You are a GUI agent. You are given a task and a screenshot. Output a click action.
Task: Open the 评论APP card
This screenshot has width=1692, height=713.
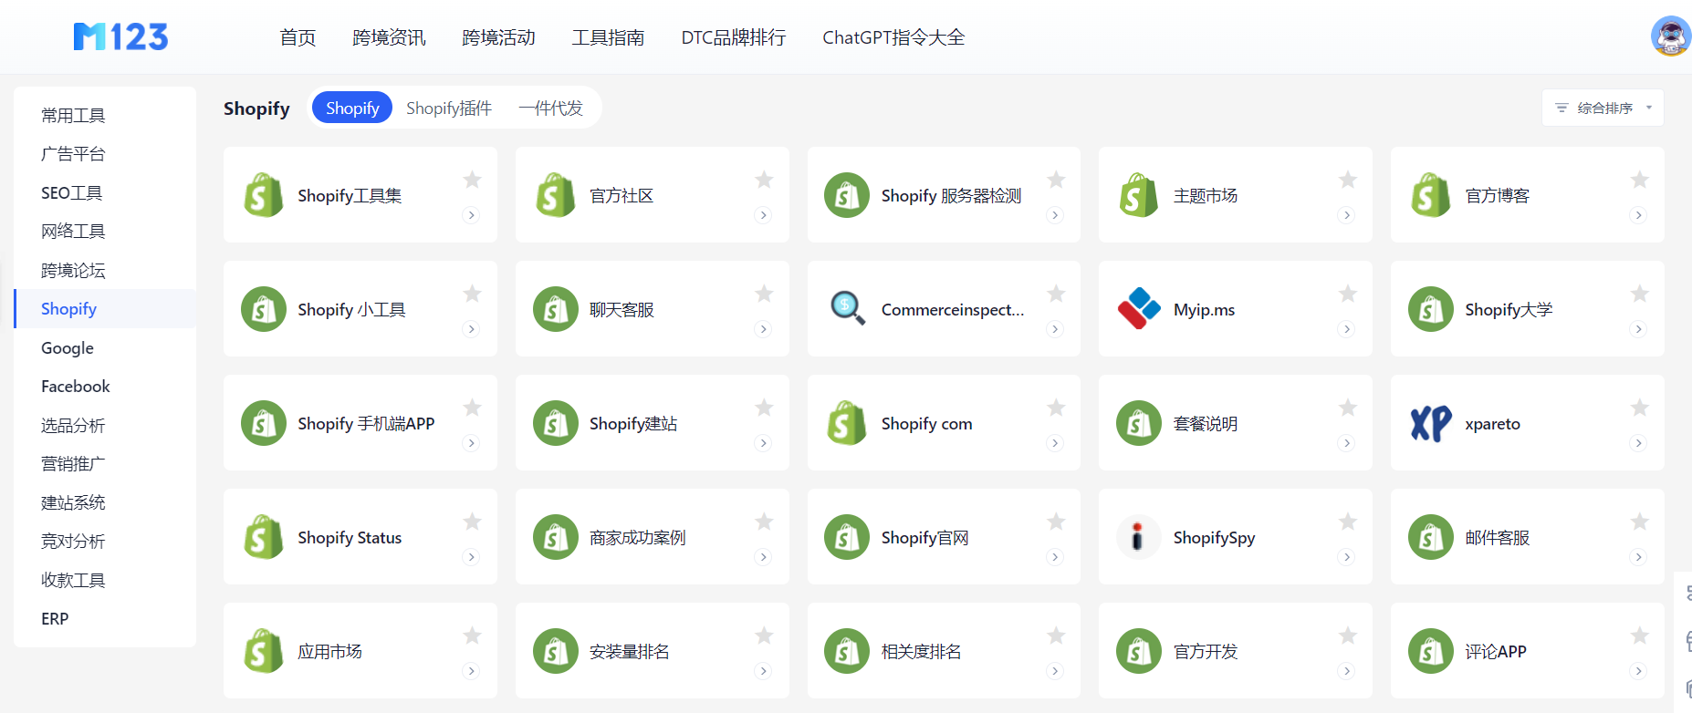tap(1528, 651)
